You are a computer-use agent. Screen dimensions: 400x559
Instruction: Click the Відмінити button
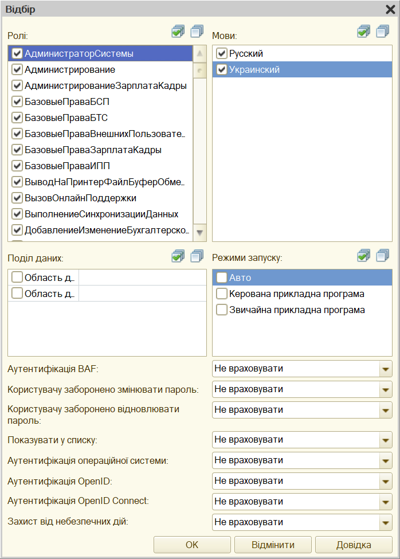(273, 545)
